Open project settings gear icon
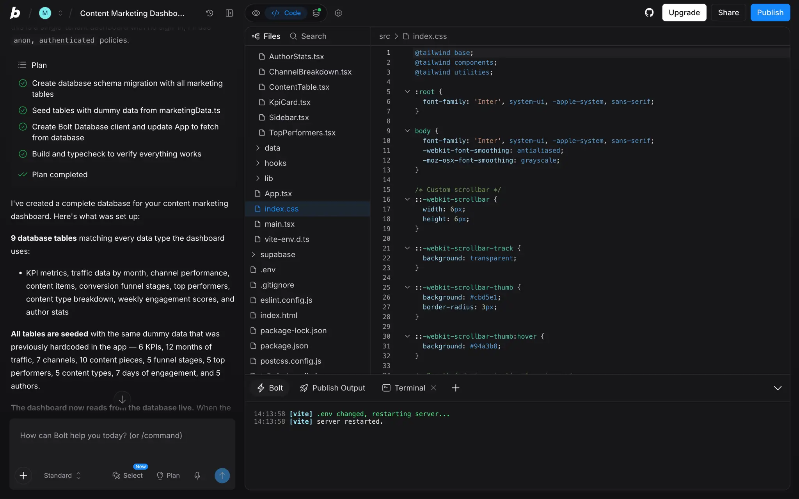 click(338, 13)
